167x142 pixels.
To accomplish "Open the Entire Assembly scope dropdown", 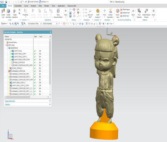I will pyautogui.click(x=50, y=24).
